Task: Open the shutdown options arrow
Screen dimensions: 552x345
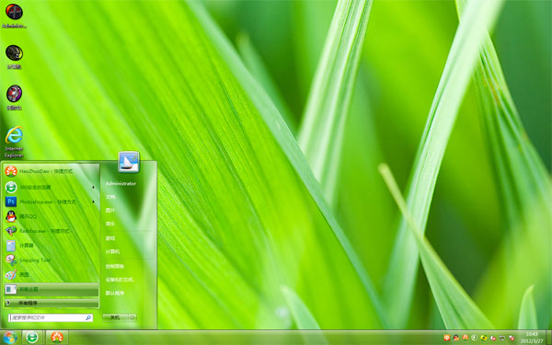Action: coord(132,317)
